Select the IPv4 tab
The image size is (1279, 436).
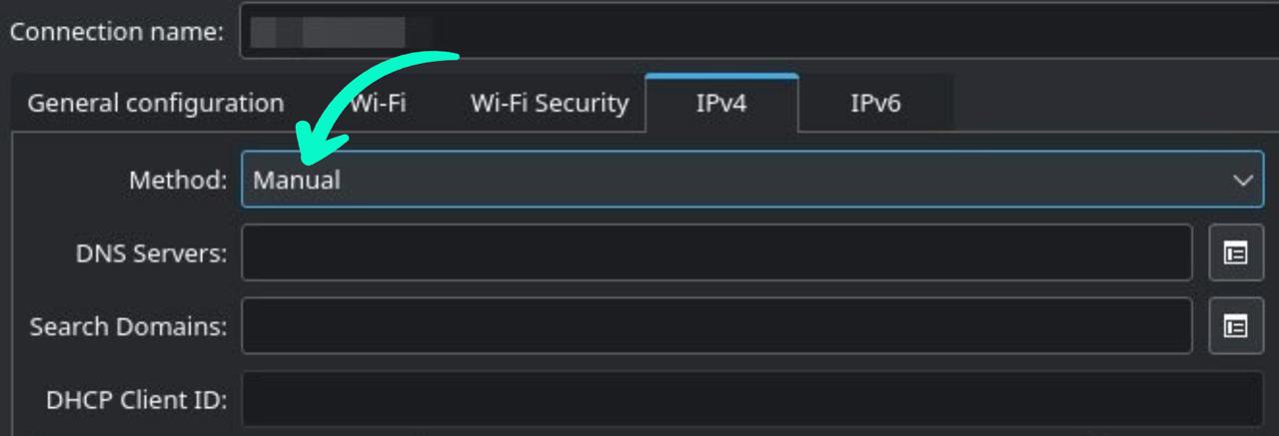(721, 103)
